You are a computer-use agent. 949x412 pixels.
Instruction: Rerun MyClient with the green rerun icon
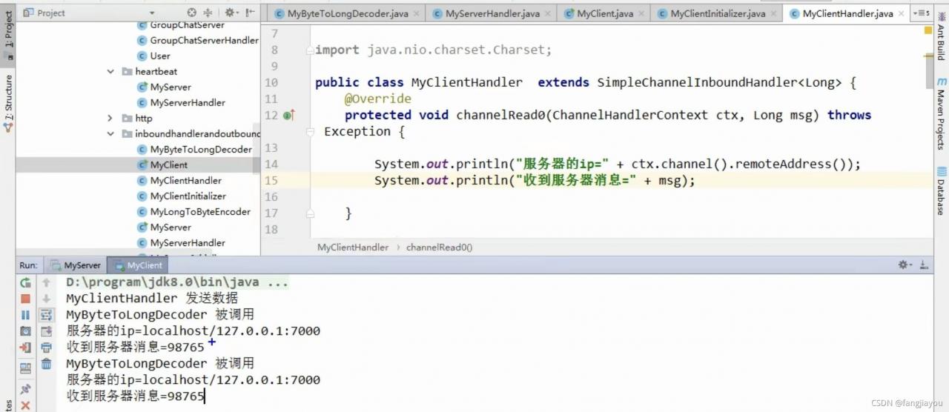pos(25,282)
